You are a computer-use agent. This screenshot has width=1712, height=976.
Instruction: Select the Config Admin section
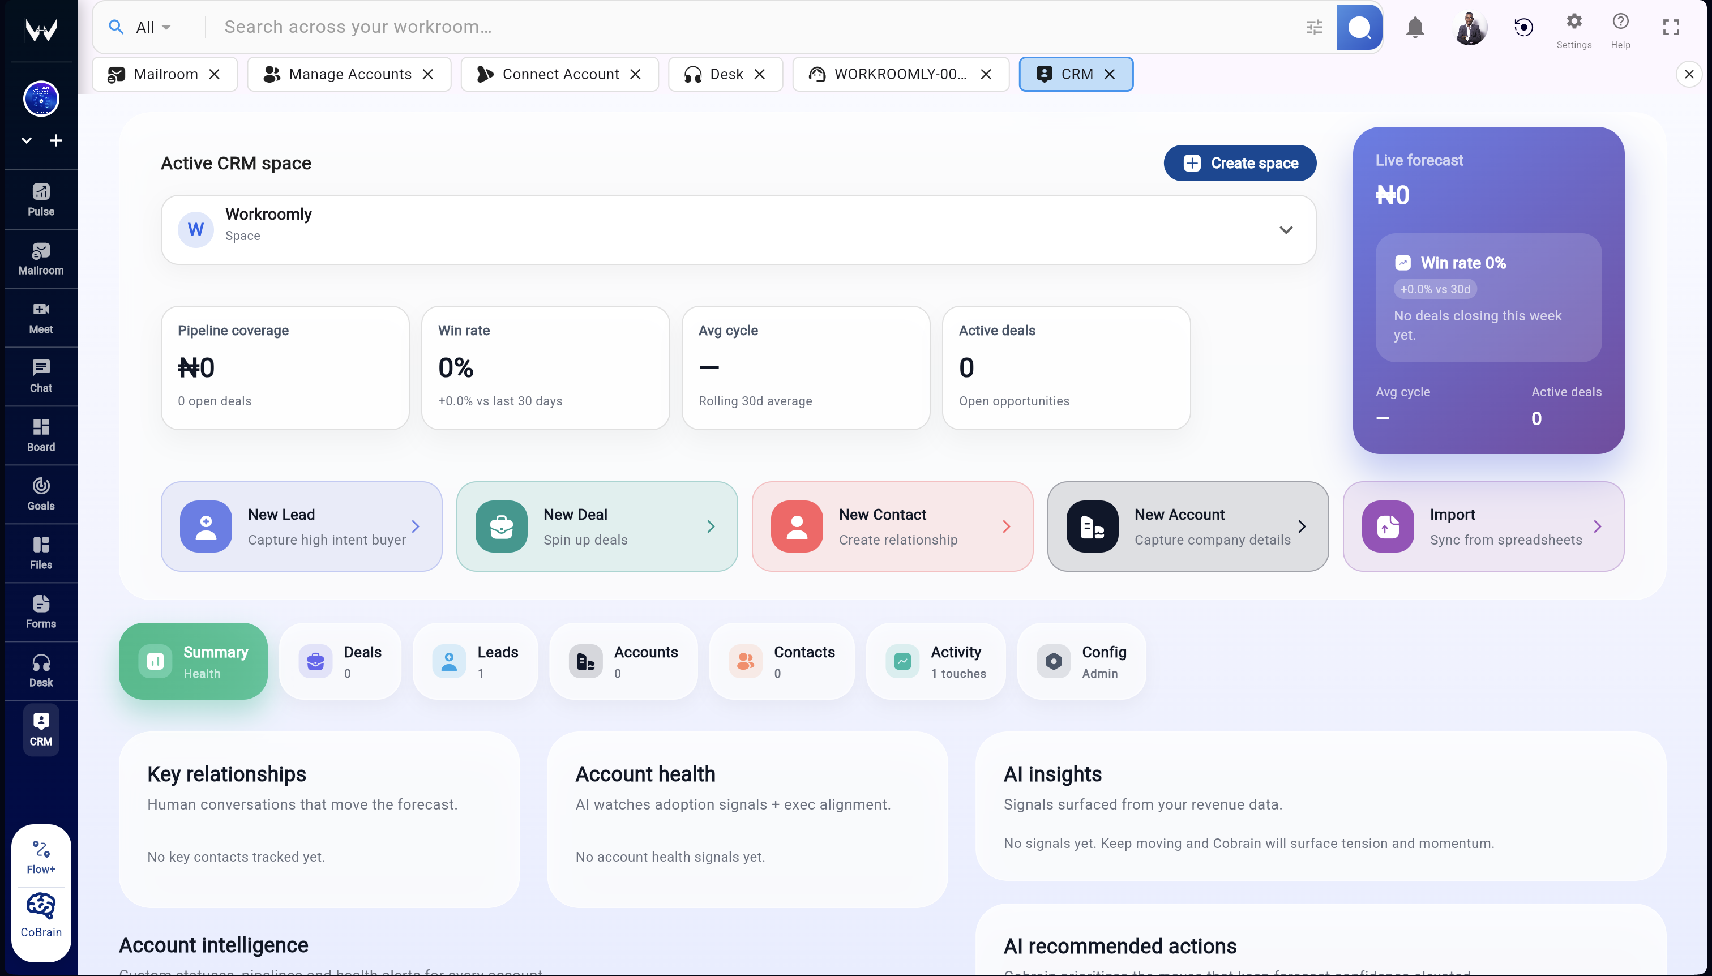1080,661
